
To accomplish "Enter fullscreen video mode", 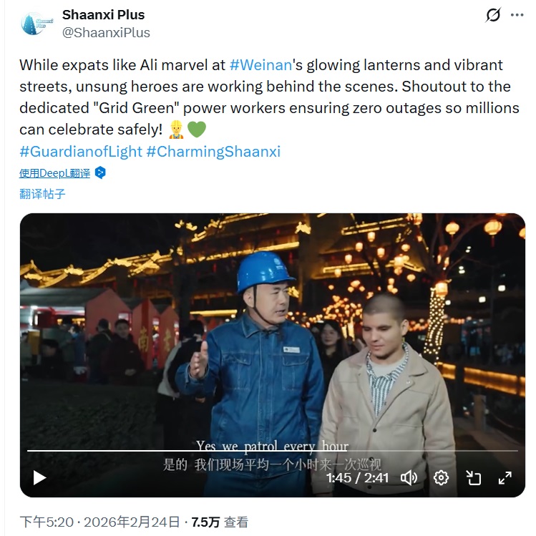I will tap(505, 477).
